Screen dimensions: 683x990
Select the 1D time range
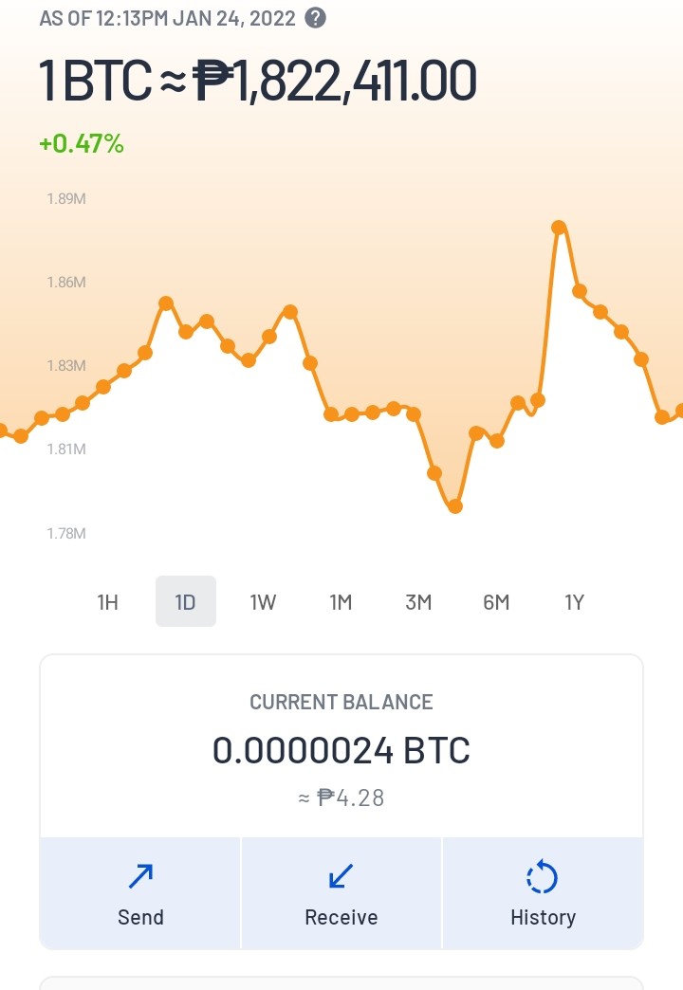pos(186,602)
